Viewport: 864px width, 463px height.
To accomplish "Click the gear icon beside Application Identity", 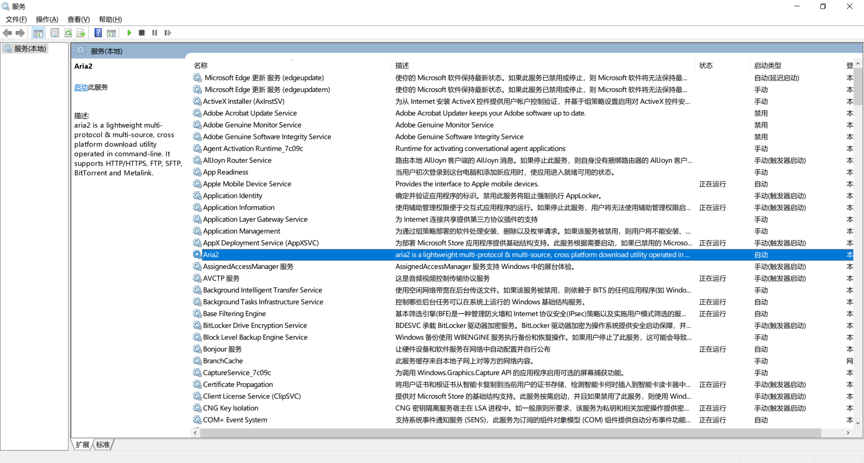I will coord(197,196).
